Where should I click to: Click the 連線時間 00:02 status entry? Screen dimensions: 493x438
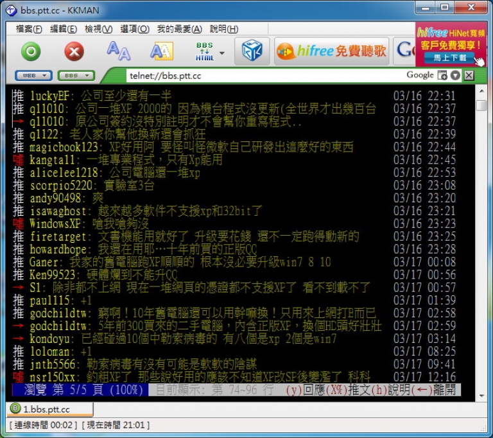[x=43, y=425]
